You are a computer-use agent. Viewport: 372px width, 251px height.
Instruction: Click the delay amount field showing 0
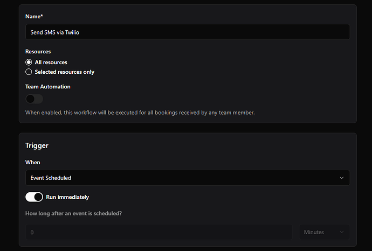159,232
